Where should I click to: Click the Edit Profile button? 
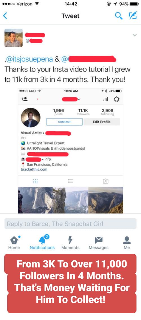[x=102, y=122]
